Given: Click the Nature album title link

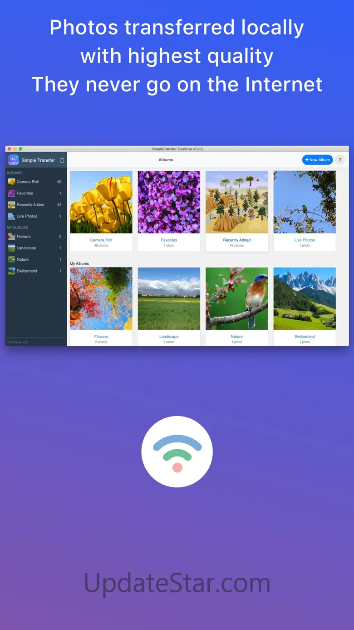Looking at the screenshot, I should 237,337.
